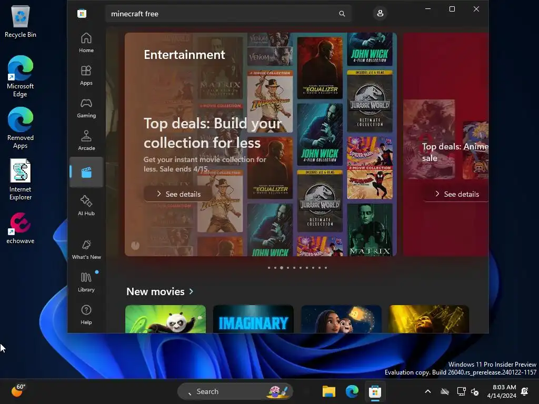Click the taskbar Search box
This screenshot has width=539, height=404.
pyautogui.click(x=235, y=391)
